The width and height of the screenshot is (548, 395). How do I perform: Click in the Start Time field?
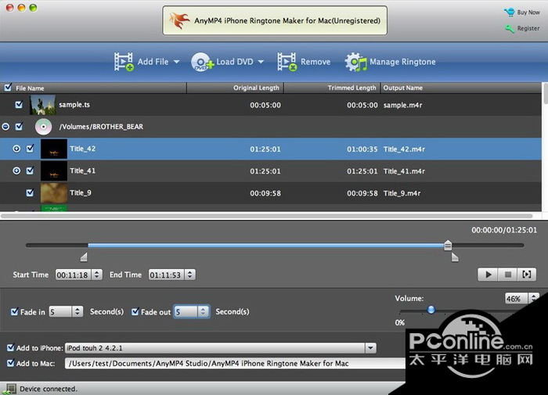[x=73, y=275]
